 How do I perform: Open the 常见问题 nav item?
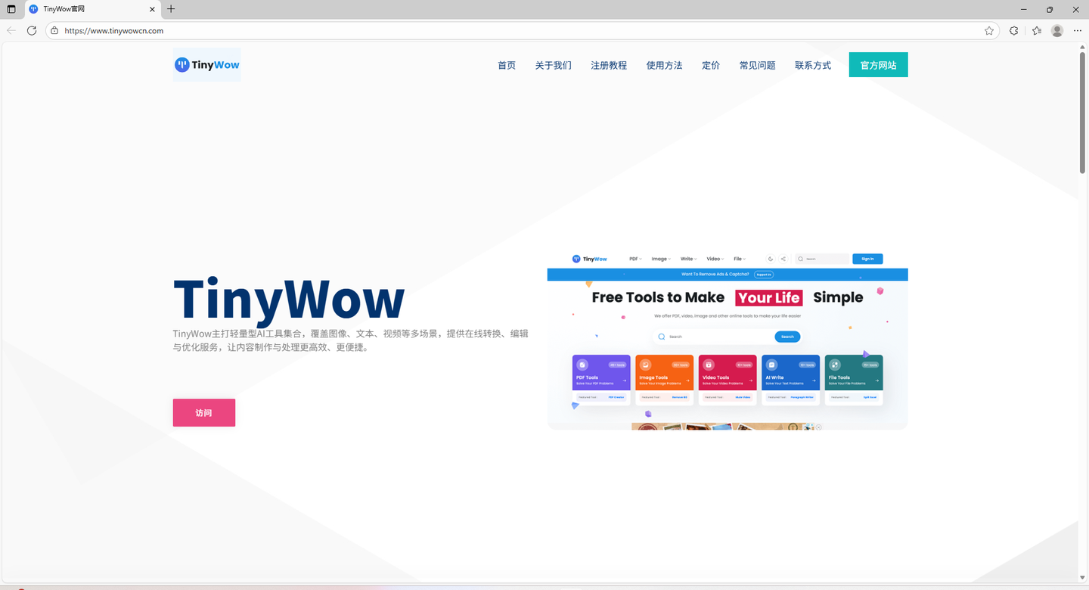[758, 65]
